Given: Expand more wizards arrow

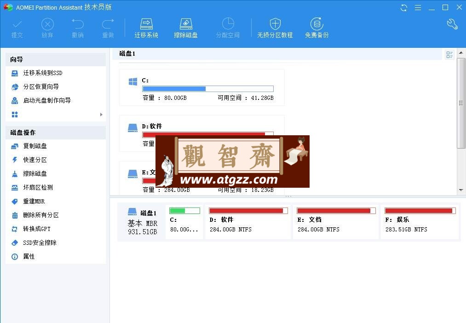Looking at the screenshot, I should [101, 115].
